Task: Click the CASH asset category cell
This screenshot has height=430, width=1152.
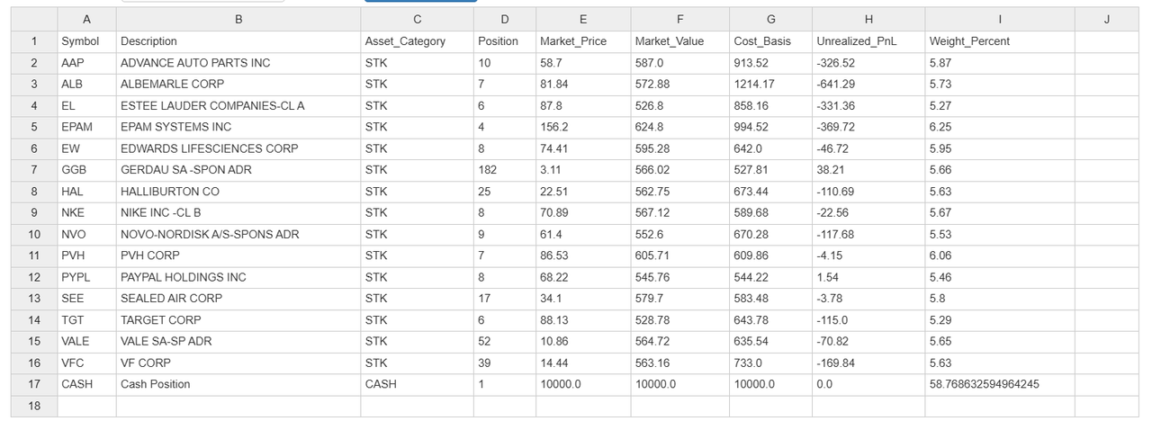Action: (x=417, y=384)
